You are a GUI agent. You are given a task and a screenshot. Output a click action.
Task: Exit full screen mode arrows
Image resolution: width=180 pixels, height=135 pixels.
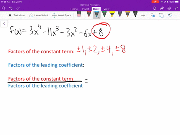176,8
